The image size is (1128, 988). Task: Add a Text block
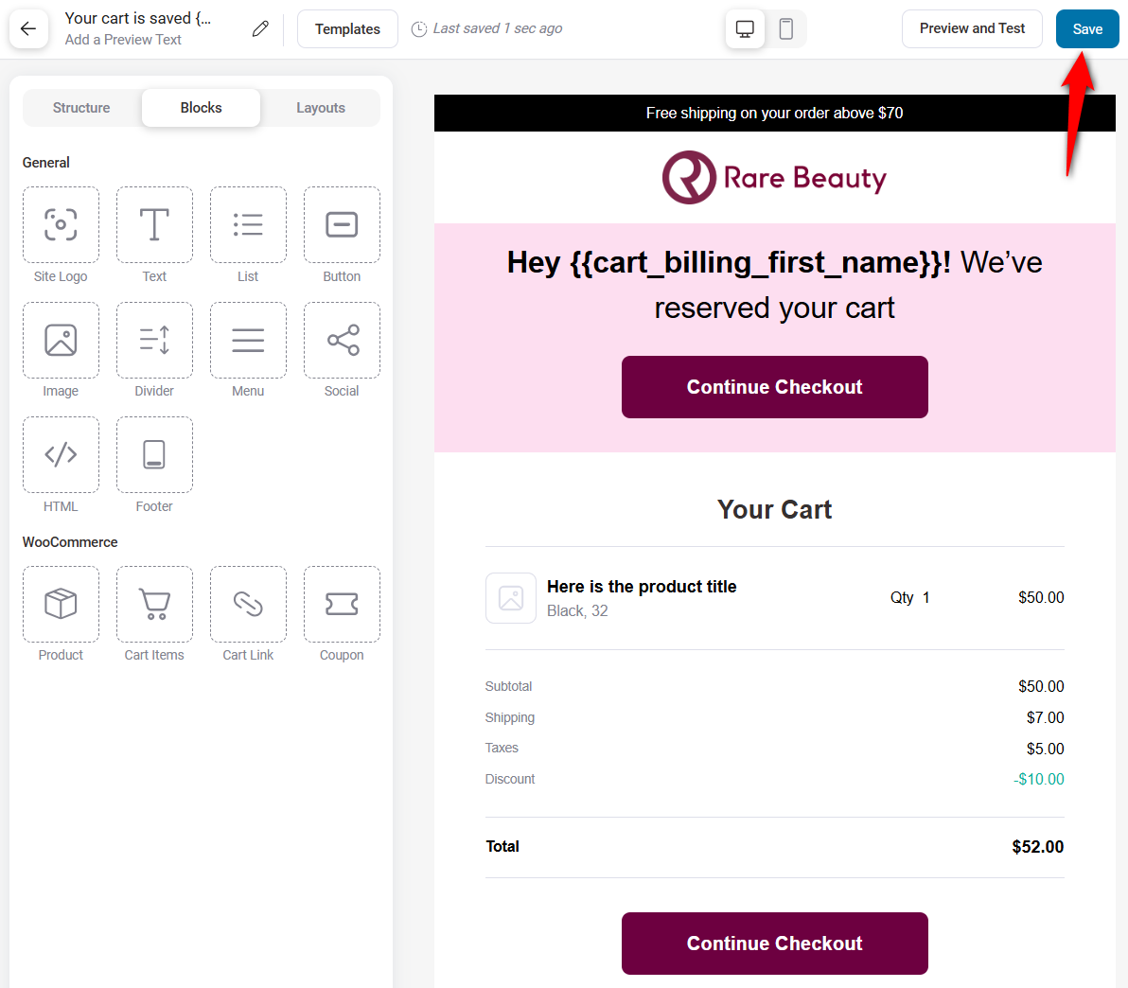154,224
